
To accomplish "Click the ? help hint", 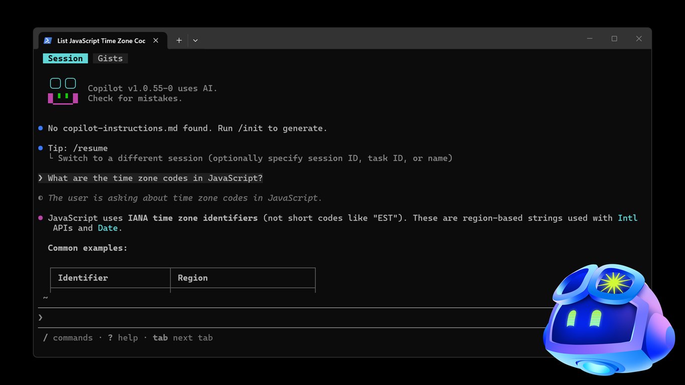I will coord(123,338).
